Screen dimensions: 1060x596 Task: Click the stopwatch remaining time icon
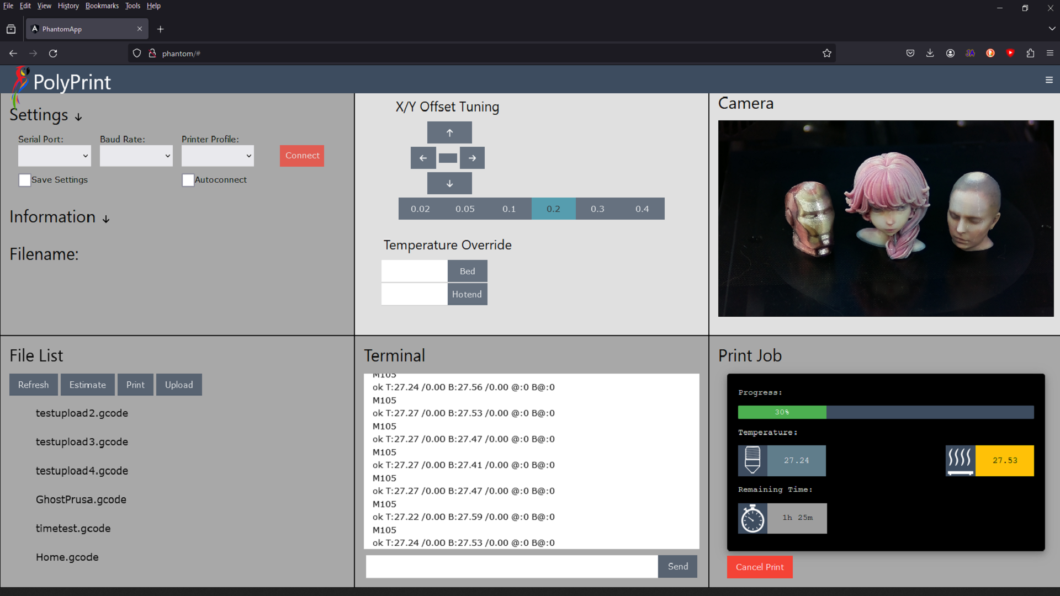tap(752, 518)
